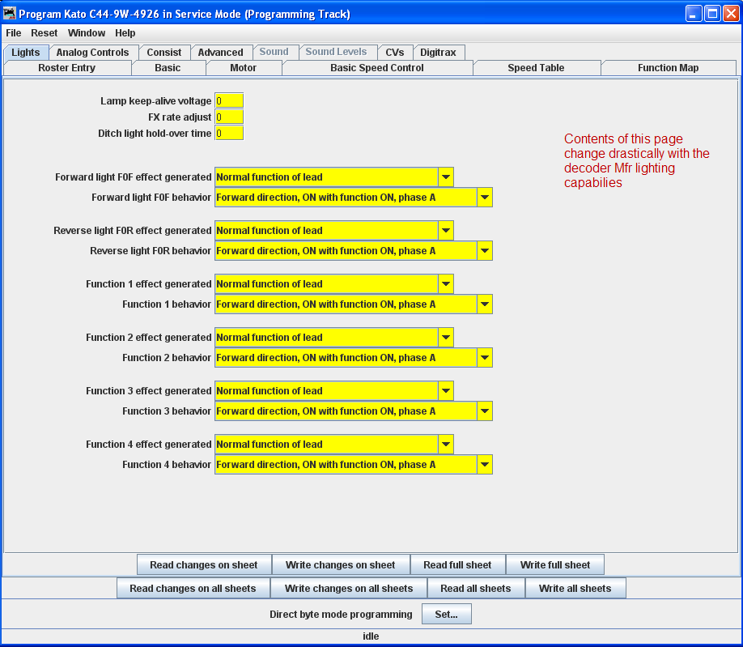This screenshot has width=743, height=647.
Task: Open Function 3 behavior dropdown
Action: click(x=484, y=411)
